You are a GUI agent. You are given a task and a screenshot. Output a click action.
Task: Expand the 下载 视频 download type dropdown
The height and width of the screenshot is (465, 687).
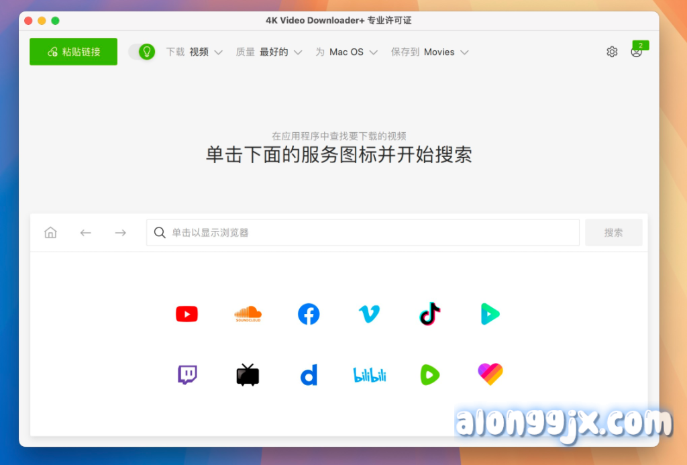195,52
